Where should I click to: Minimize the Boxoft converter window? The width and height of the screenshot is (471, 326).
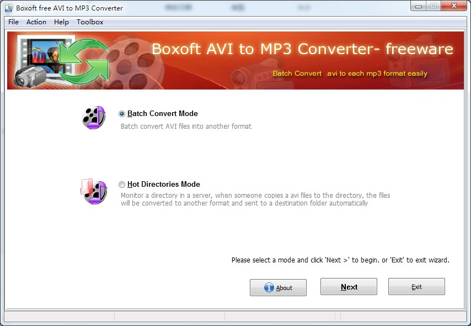pyautogui.click(x=419, y=6)
